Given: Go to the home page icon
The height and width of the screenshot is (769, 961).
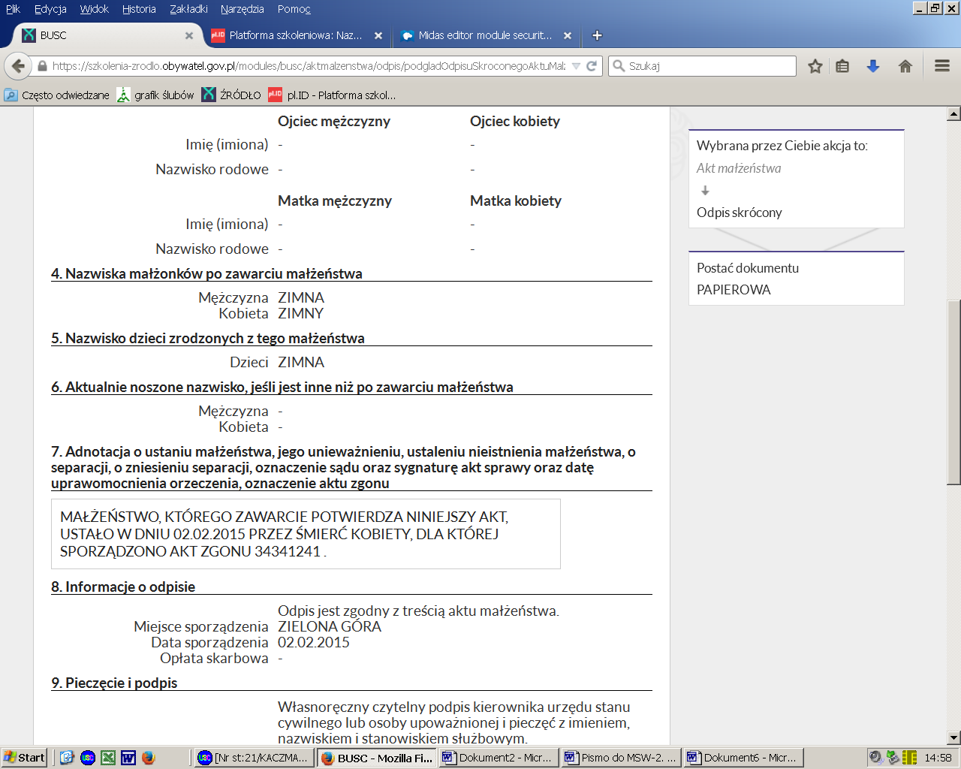Looking at the screenshot, I should [x=905, y=66].
